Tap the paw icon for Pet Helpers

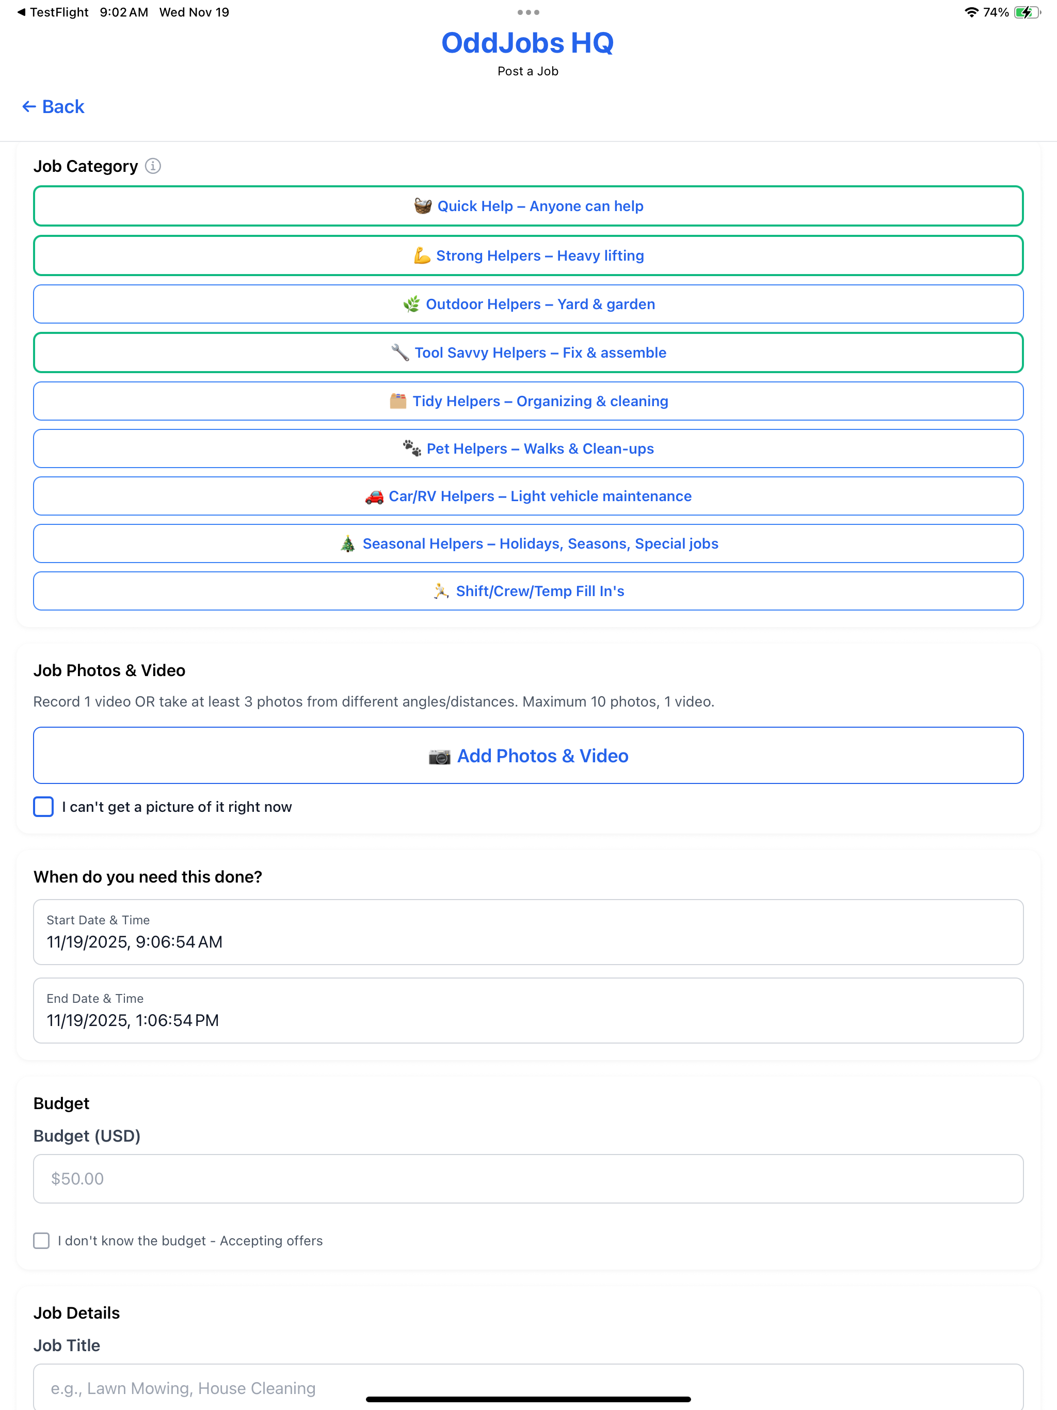412,448
